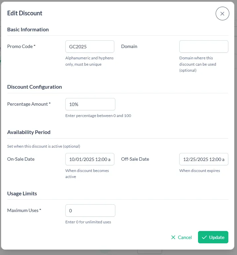Screen dimensions: 237x255
Task: Focus the empty Domain input field
Action: pyautogui.click(x=204, y=47)
